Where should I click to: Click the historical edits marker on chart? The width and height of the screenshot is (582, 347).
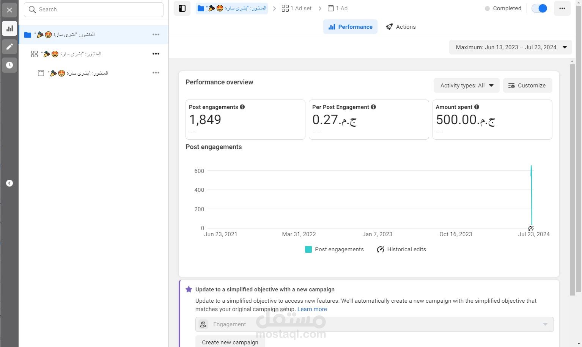[531, 228]
